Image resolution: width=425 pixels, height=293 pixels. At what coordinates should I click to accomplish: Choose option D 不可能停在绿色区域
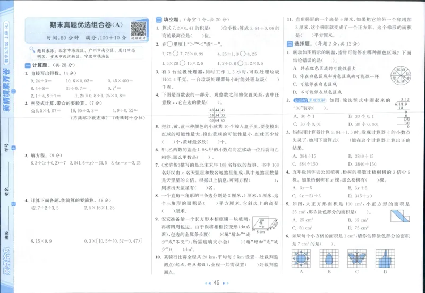pyautogui.click(x=317, y=92)
